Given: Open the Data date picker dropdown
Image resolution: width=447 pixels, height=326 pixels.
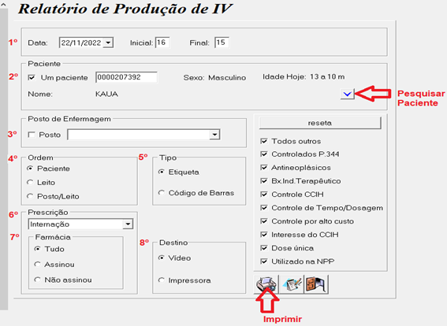Looking at the screenshot, I should click(108, 43).
